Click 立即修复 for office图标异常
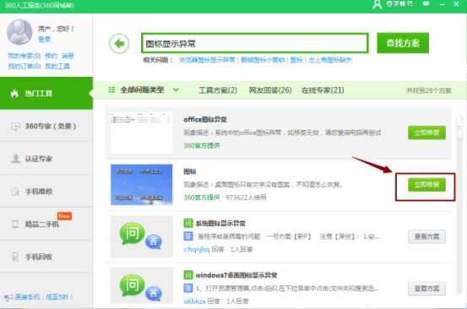 coord(426,133)
